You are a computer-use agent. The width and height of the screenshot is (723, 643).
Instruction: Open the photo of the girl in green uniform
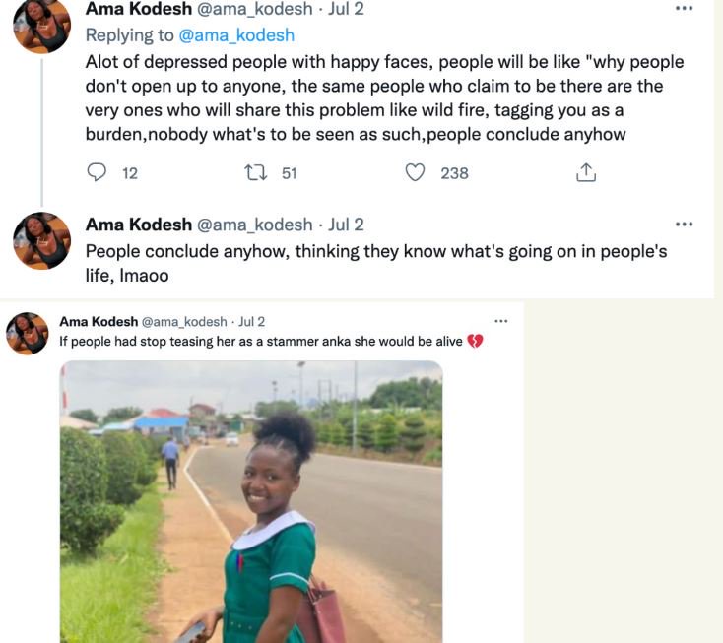tap(251, 502)
